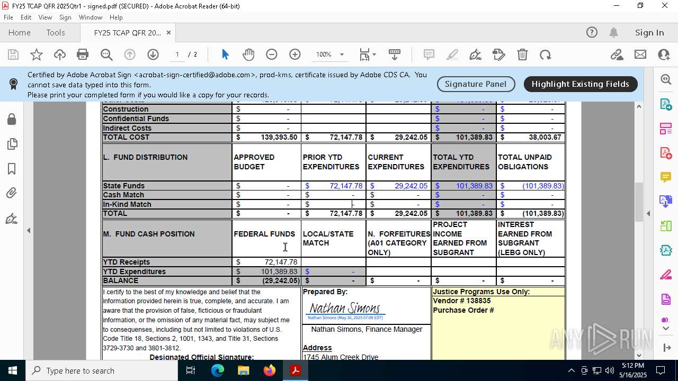Share a link to this file
Screen dimensions: 678x381
[617, 55]
